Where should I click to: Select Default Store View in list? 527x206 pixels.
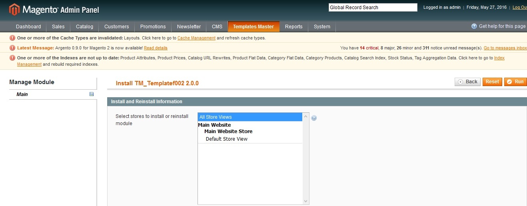click(226, 139)
